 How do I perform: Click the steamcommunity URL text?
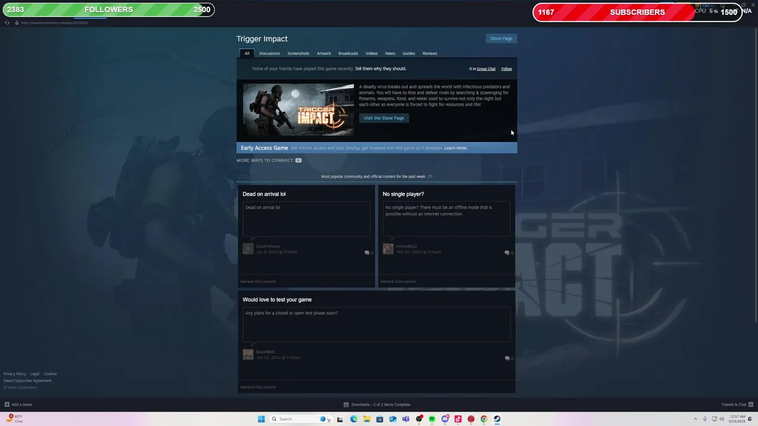point(54,22)
